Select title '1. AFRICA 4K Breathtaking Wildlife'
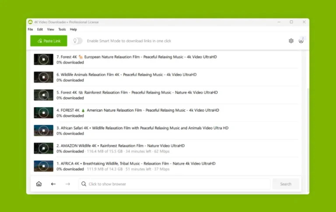The image size is (336, 212). (136, 163)
